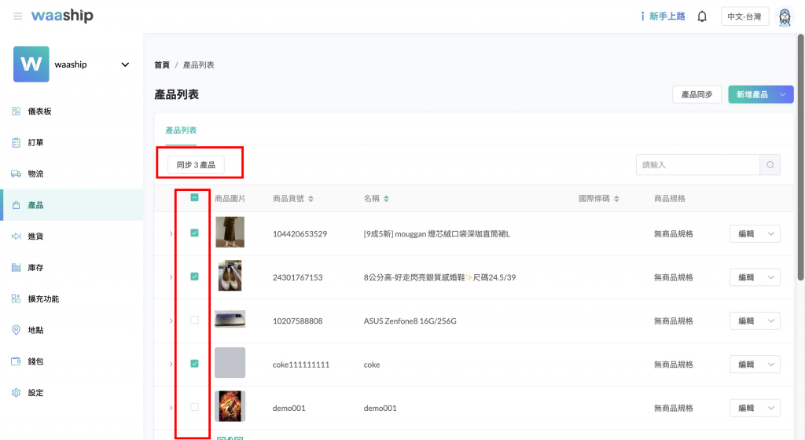Open 設定 settings menu item
Screen dimensions: 805x440
pos(35,393)
